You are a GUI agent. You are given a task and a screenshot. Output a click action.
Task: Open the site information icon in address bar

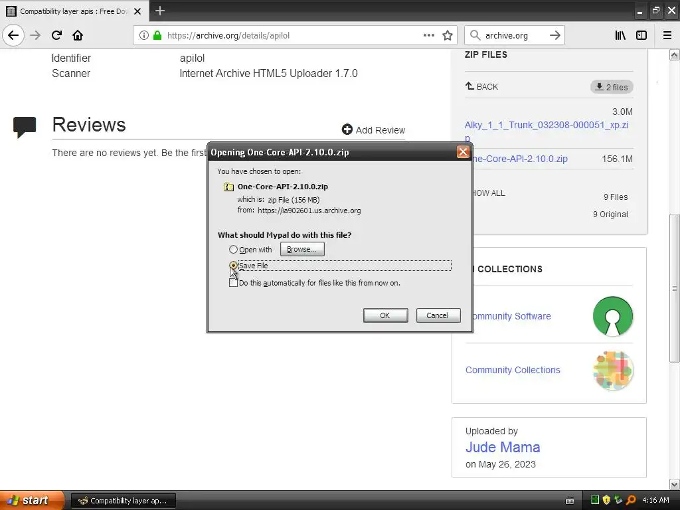[144, 35]
